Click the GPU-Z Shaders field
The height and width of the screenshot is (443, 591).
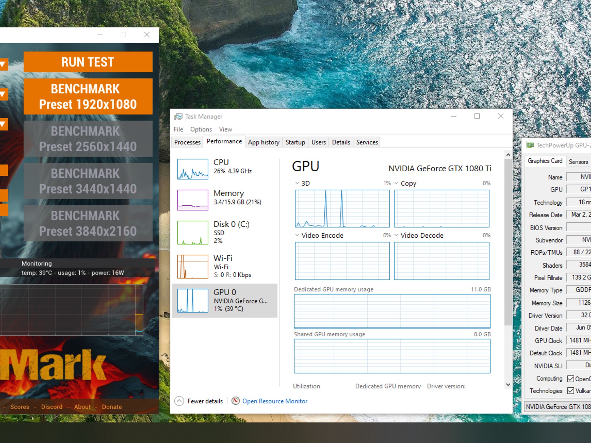[579, 264]
